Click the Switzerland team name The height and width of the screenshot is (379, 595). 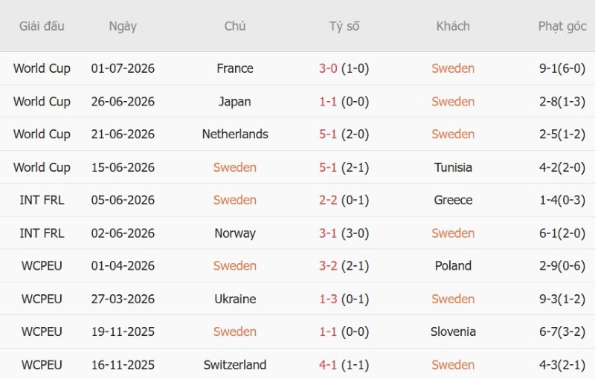click(235, 365)
